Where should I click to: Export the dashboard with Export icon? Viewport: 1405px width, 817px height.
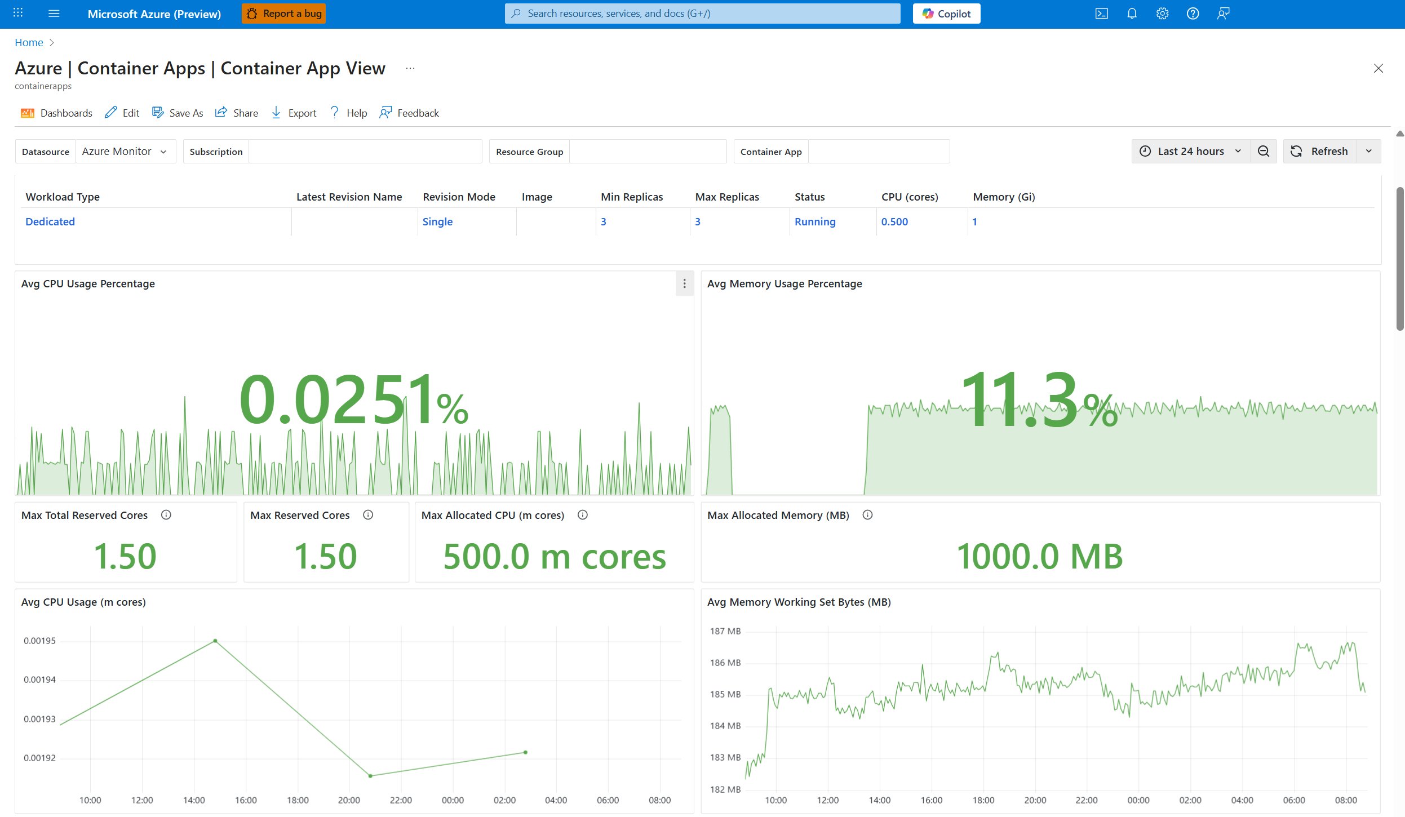276,112
